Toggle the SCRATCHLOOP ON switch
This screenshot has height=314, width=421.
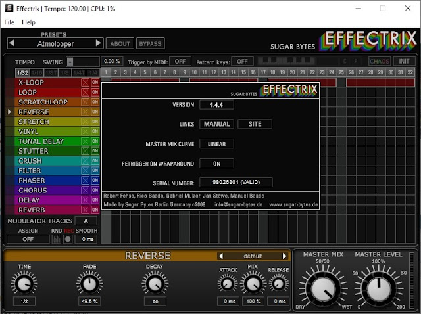tap(95, 102)
